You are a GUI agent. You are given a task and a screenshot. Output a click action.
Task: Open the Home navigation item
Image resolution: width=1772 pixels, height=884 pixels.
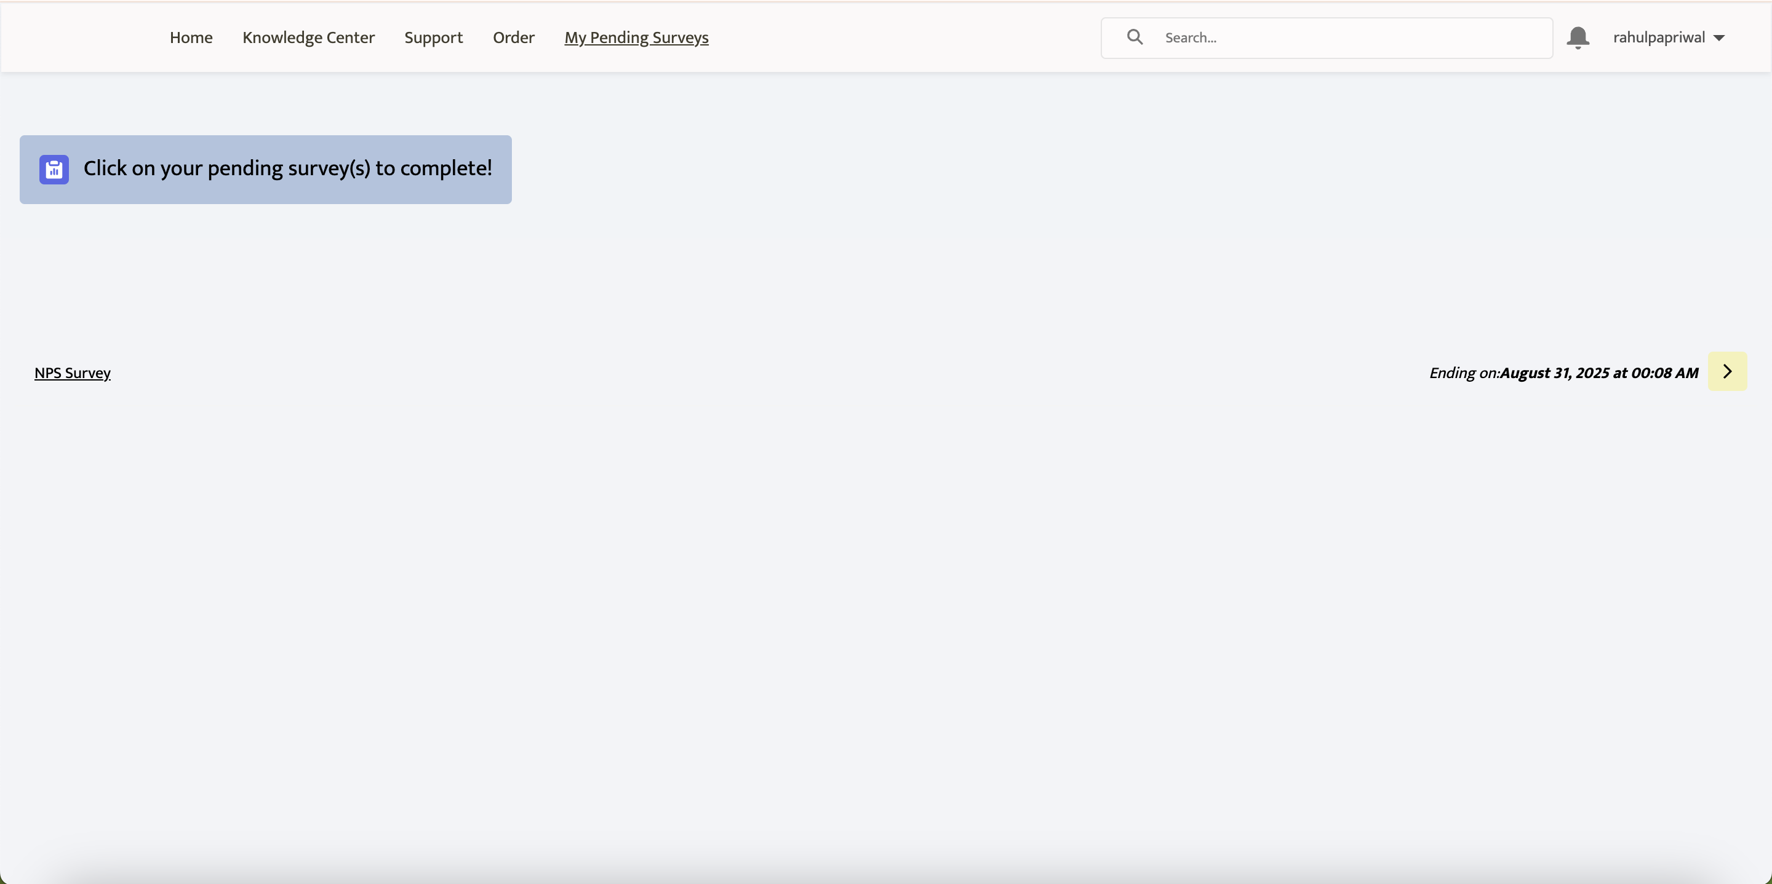(x=191, y=38)
